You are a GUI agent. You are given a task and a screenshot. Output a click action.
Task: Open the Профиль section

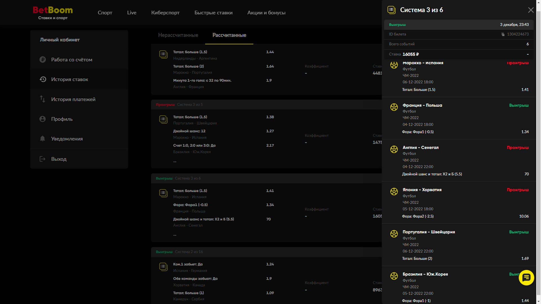(x=62, y=119)
